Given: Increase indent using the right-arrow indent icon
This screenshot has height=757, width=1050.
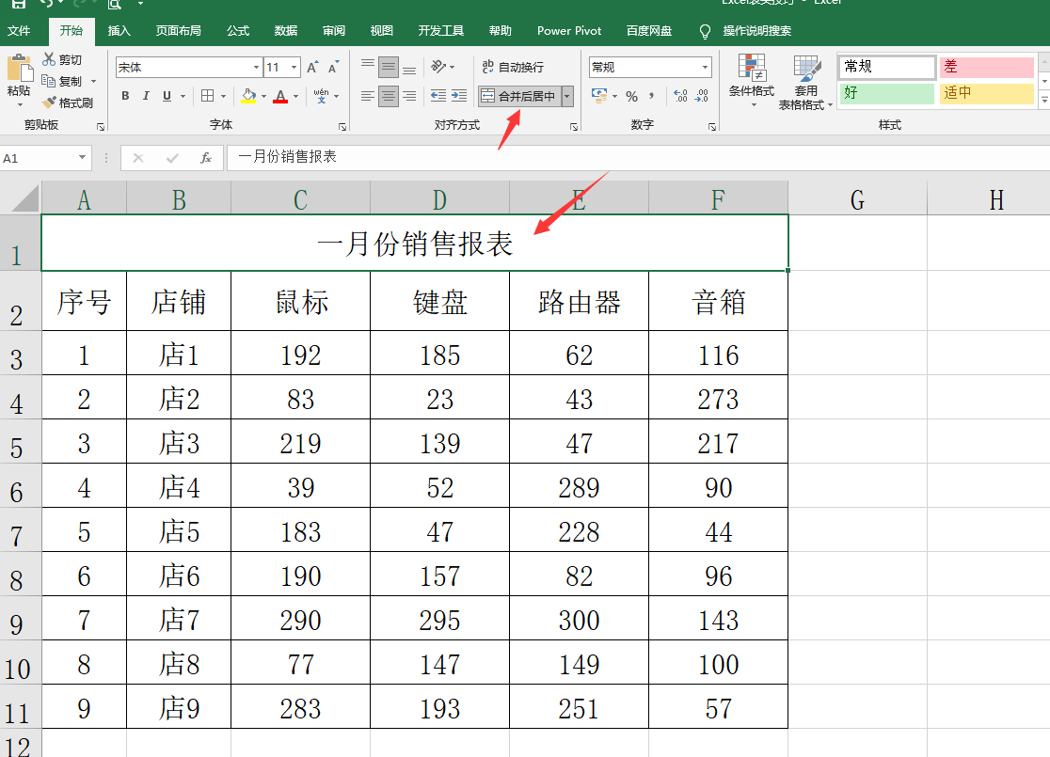Looking at the screenshot, I should point(459,96).
